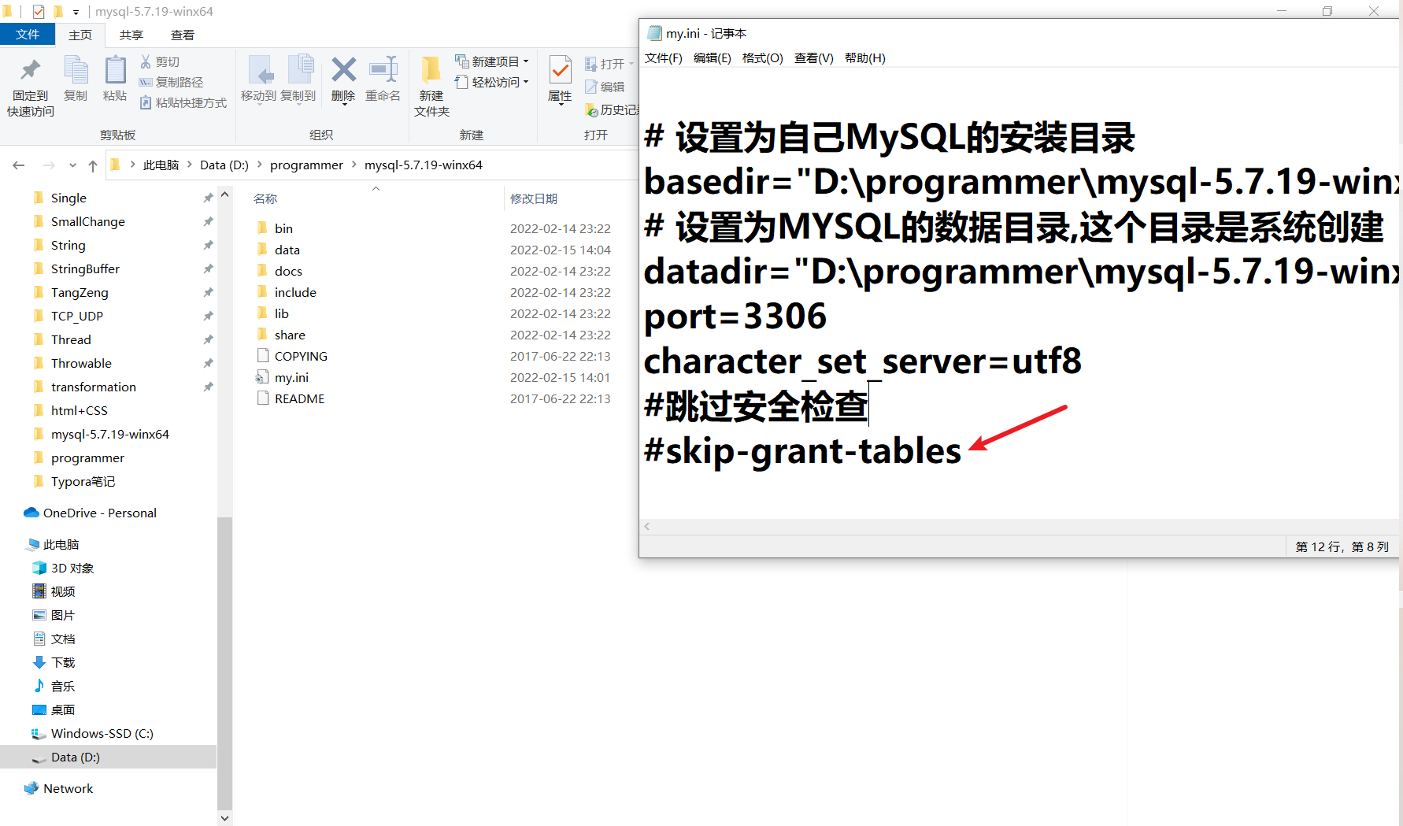Click Paste shortcut (粘贴快捷方式)
This screenshot has width=1403, height=826.
183,102
